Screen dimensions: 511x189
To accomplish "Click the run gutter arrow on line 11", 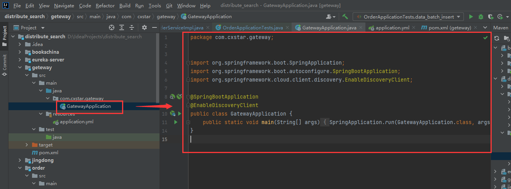I will point(176,122).
